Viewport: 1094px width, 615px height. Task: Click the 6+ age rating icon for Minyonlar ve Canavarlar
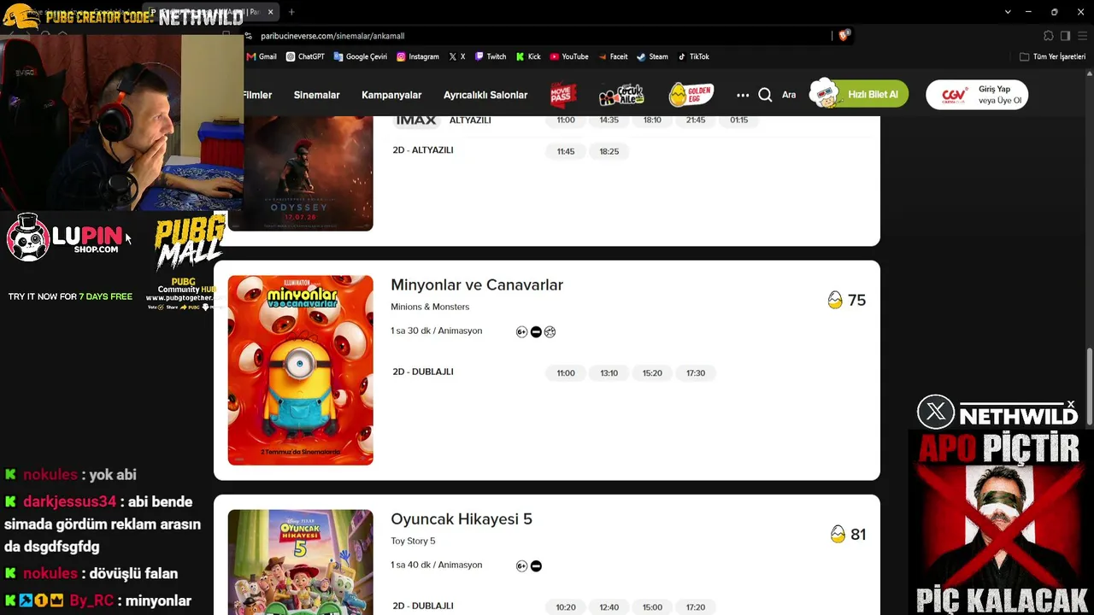(x=521, y=332)
